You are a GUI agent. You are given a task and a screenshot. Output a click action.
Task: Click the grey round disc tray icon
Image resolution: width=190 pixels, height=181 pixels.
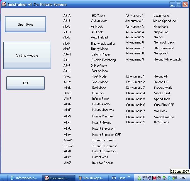159,178
